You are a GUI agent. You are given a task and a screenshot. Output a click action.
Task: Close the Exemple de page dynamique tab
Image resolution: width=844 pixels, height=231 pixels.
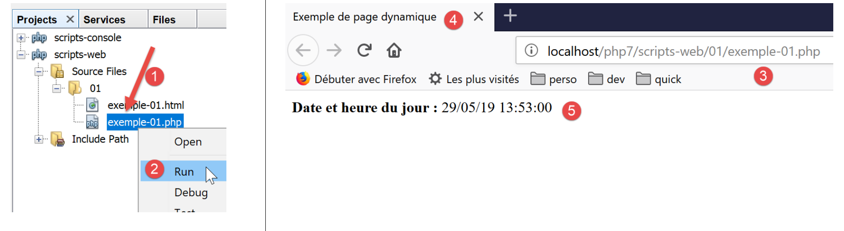click(x=478, y=17)
